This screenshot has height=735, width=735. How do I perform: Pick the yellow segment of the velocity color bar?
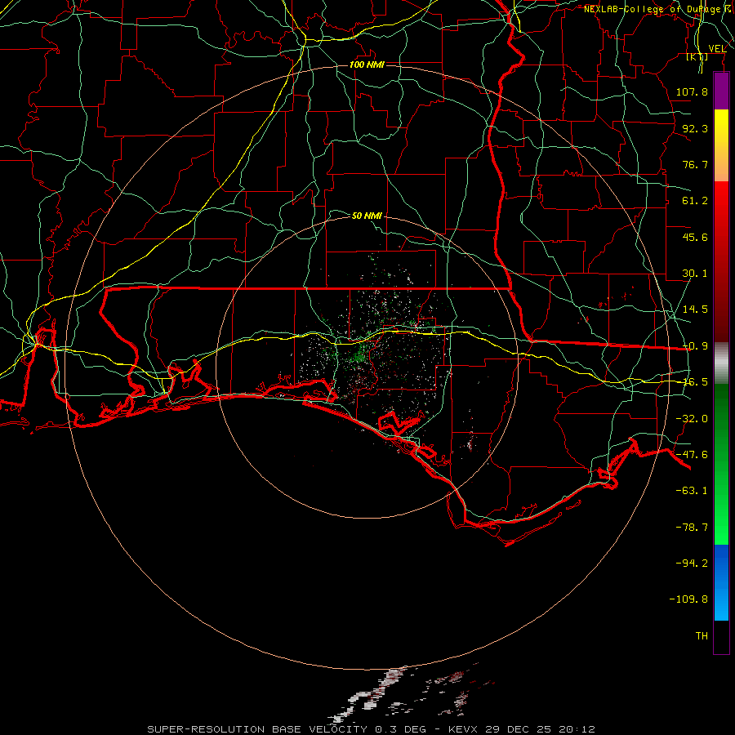pos(721,127)
